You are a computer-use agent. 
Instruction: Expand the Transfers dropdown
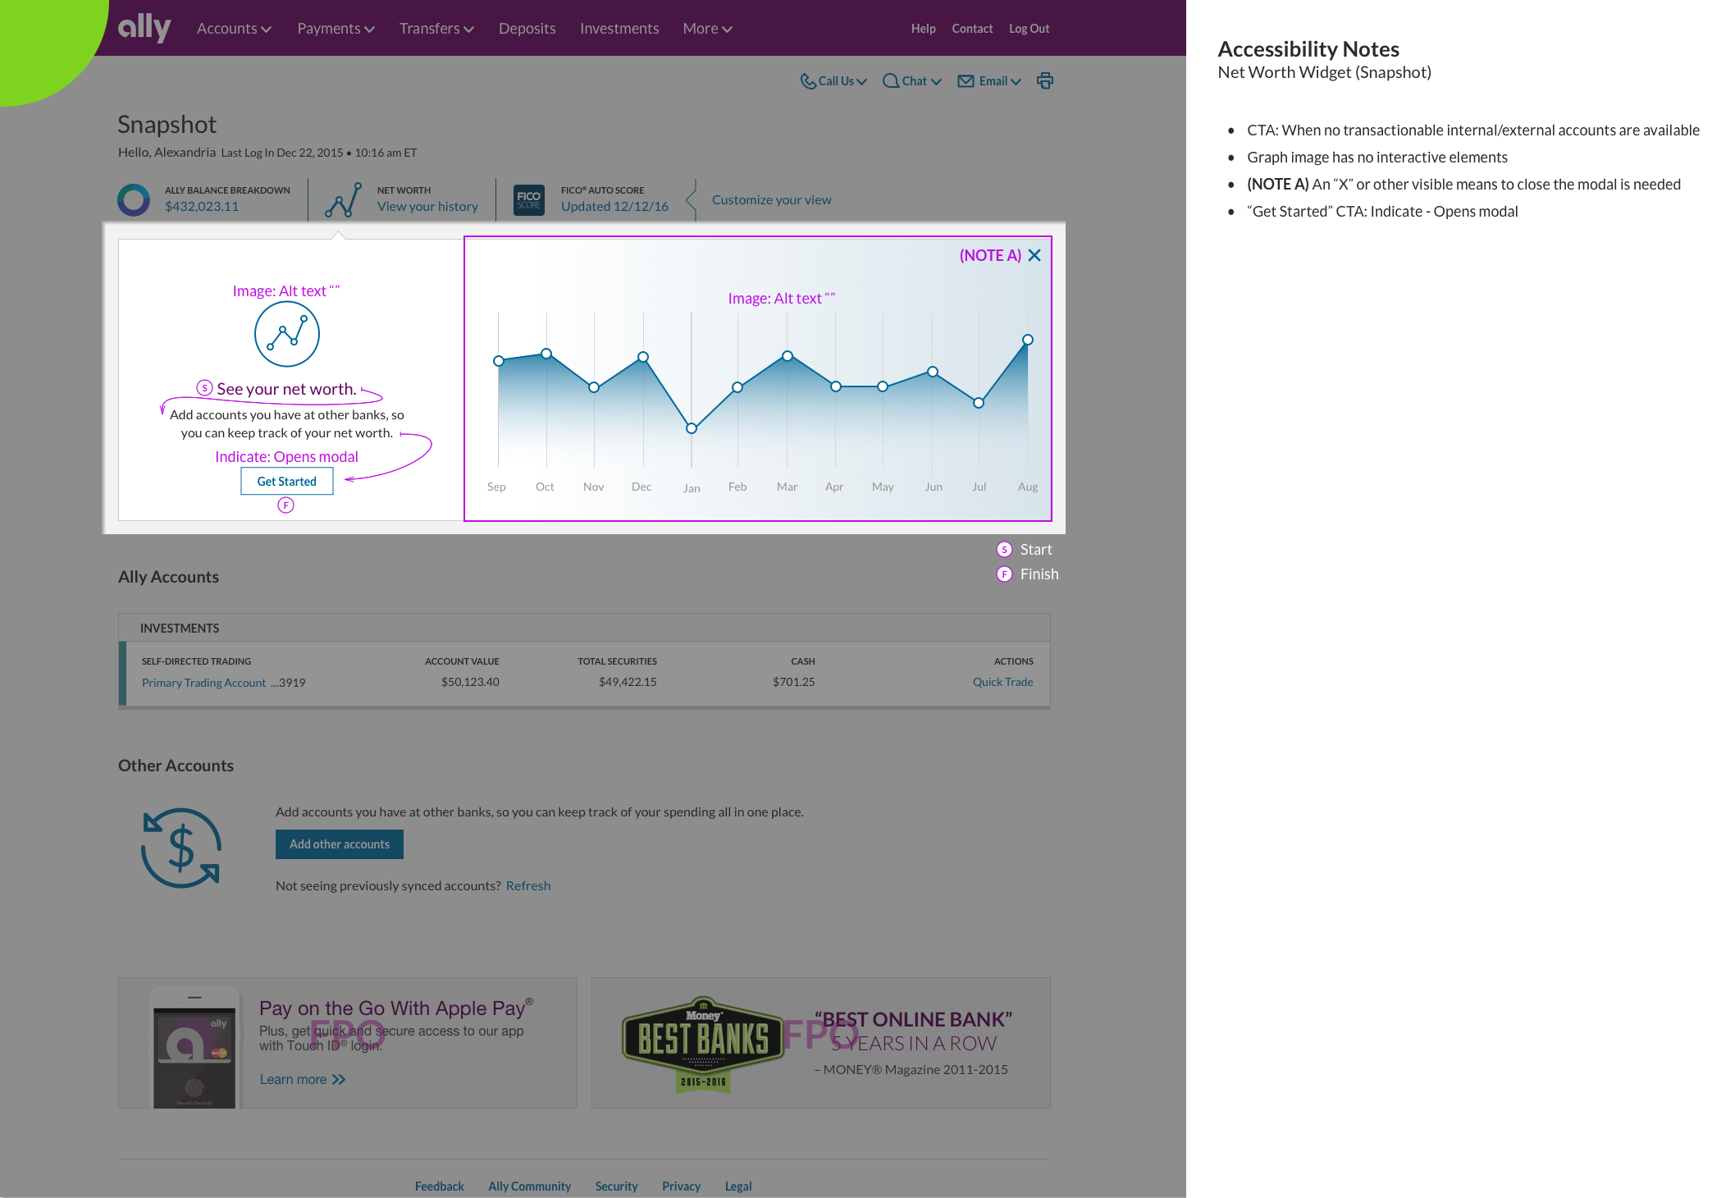pyautogui.click(x=436, y=27)
